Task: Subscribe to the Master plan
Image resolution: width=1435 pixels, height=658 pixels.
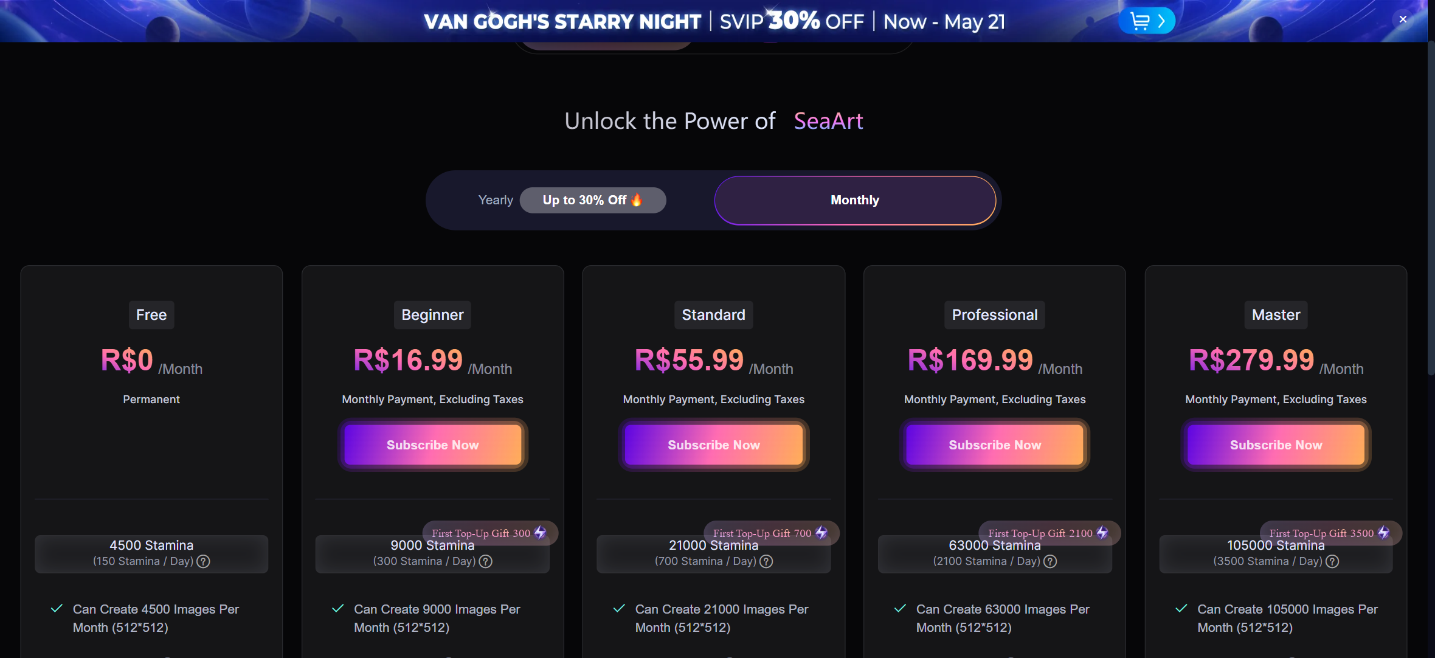Action: coord(1276,445)
